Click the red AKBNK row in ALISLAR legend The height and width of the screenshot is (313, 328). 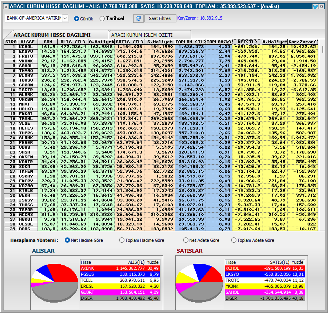click(x=120, y=268)
